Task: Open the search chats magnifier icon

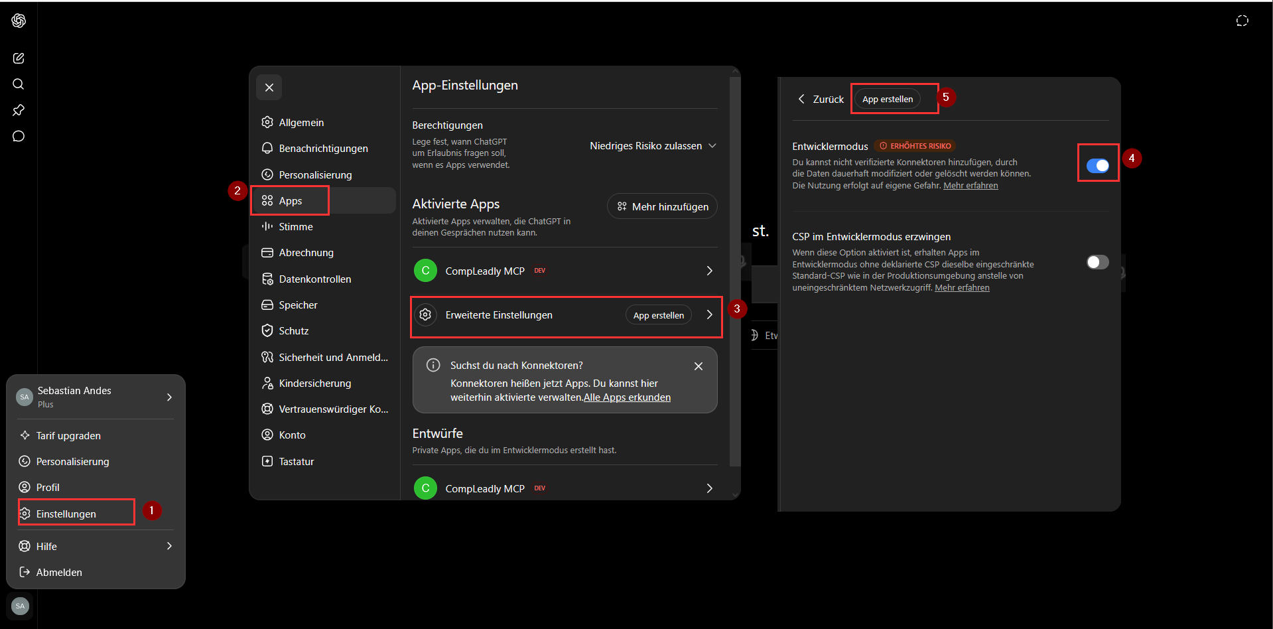Action: coord(19,84)
